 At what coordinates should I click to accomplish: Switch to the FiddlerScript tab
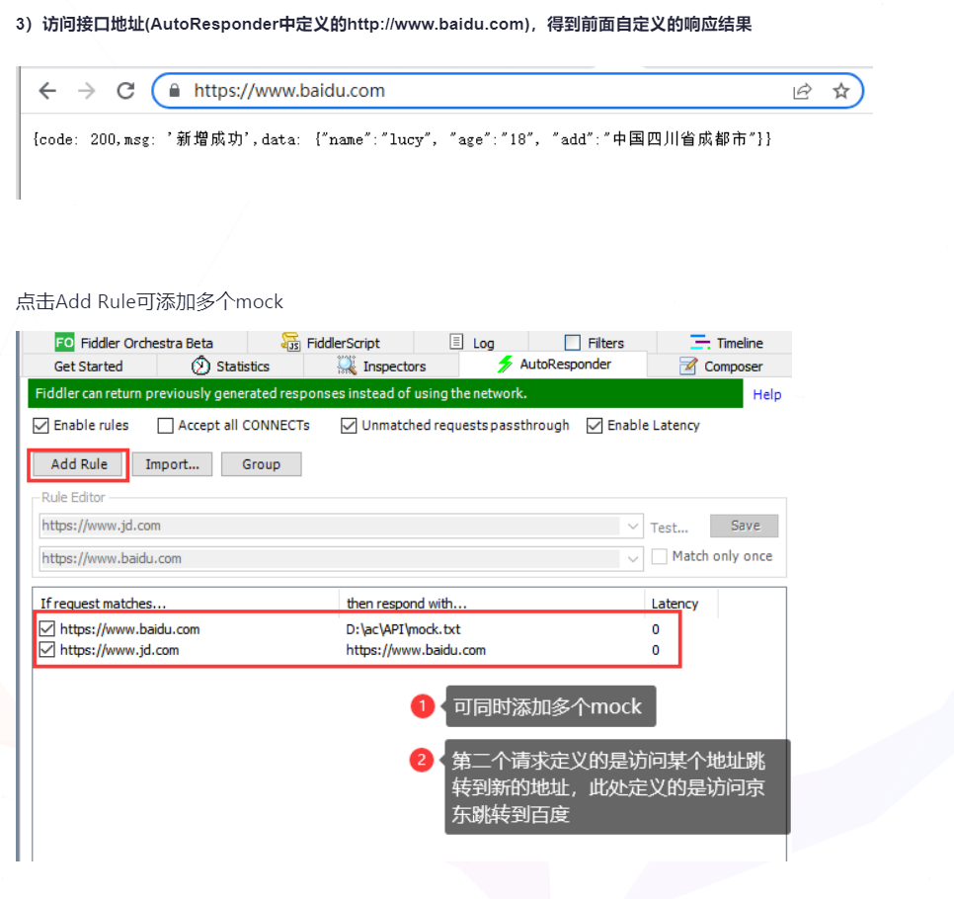(x=331, y=343)
